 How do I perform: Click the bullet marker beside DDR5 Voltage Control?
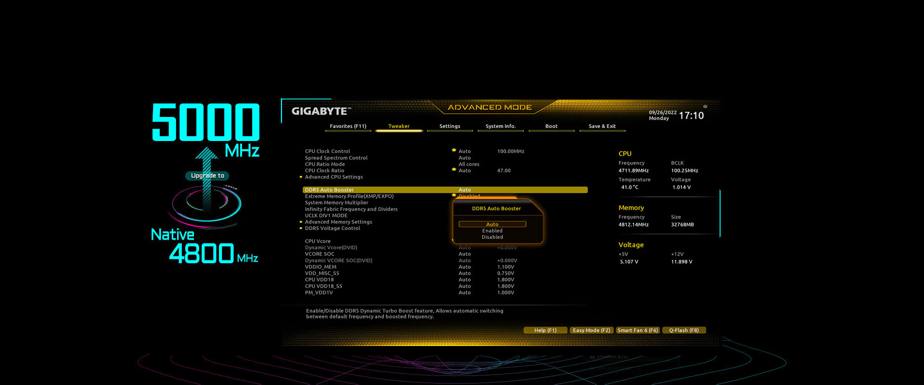pos(301,228)
